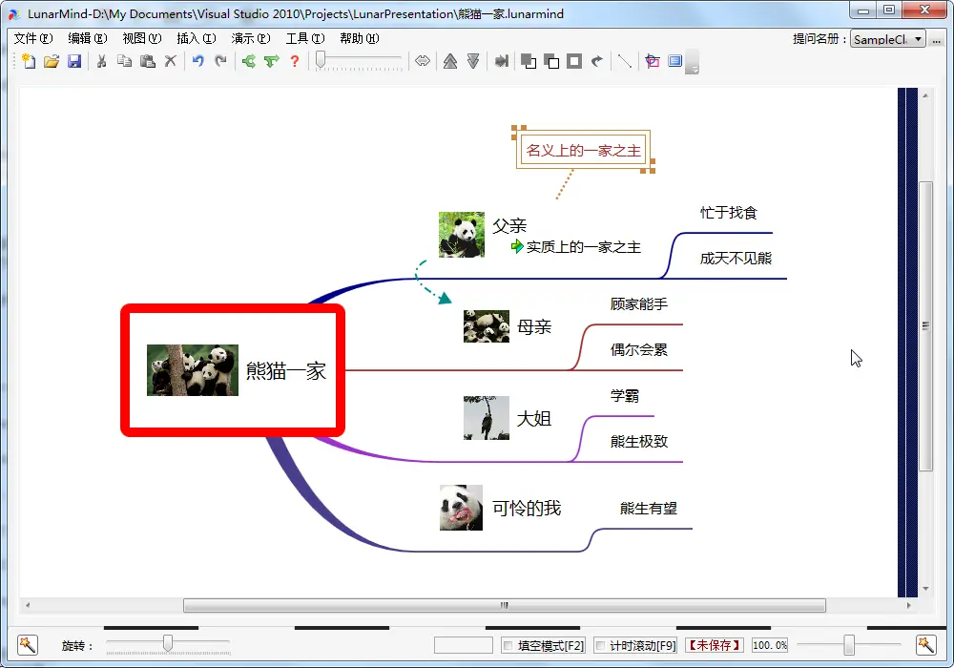The height and width of the screenshot is (668, 954).
Task: Open the 演示(P) menu
Action: click(251, 38)
